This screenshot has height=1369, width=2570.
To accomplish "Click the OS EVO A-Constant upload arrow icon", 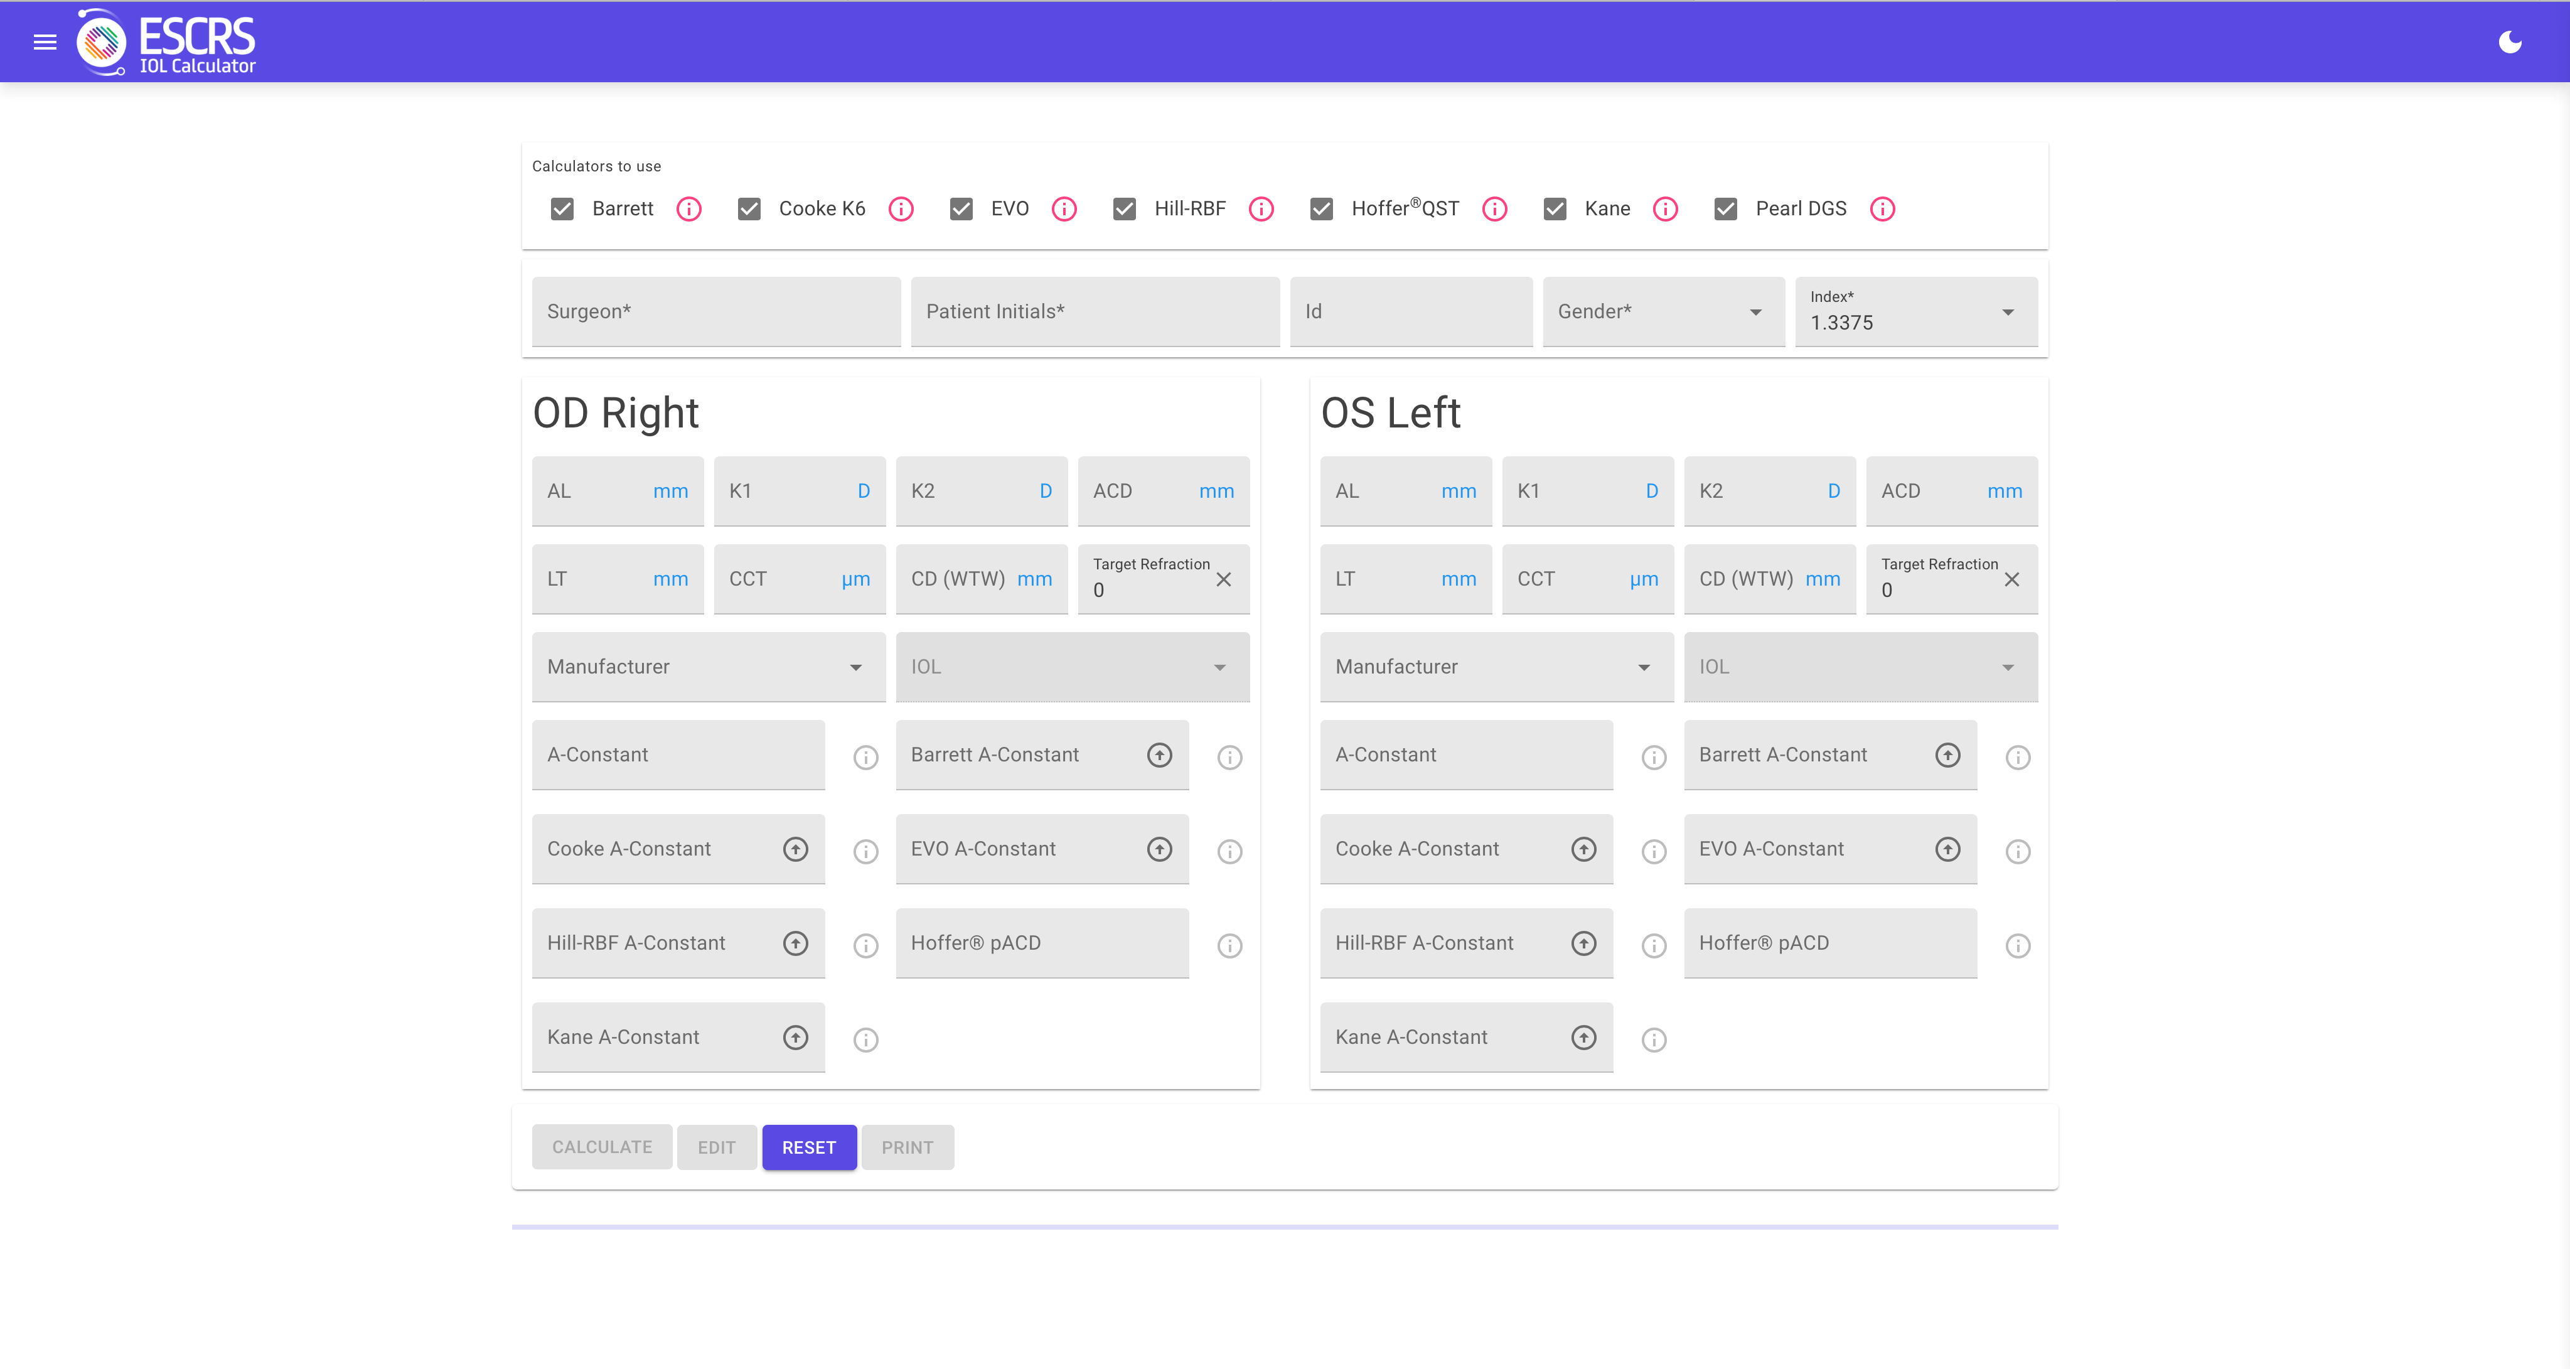I will pos(1946,849).
